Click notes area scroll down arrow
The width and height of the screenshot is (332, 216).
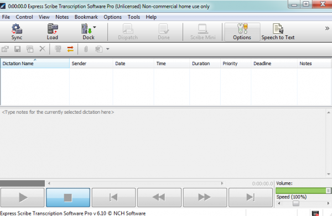(329, 174)
